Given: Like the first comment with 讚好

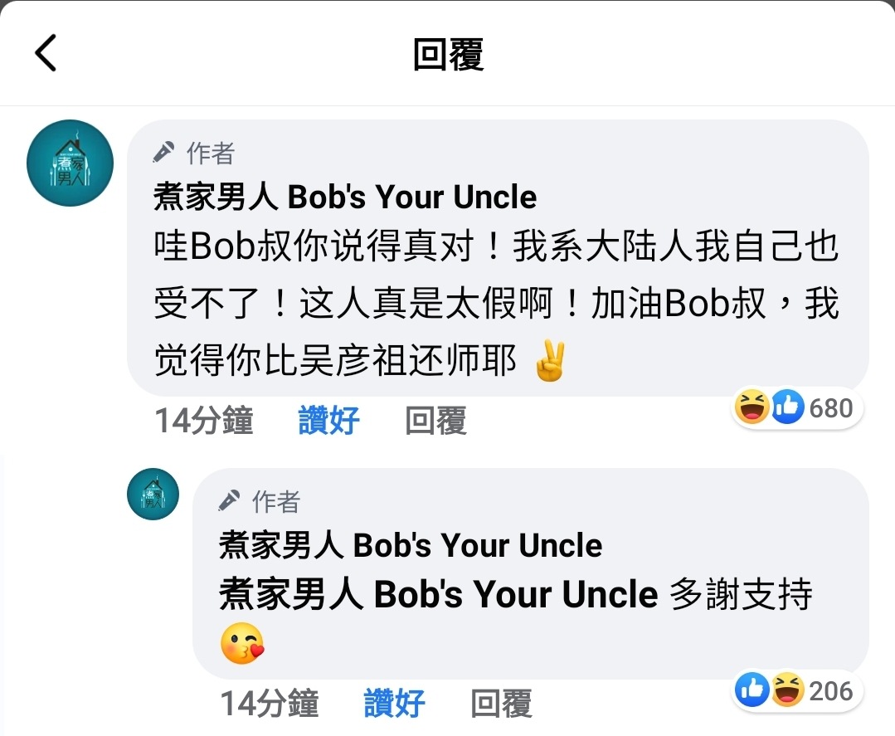Looking at the screenshot, I should coord(328,420).
